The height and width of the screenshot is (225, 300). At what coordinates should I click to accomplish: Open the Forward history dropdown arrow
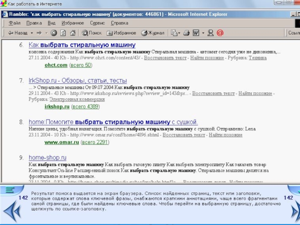(46, 33)
